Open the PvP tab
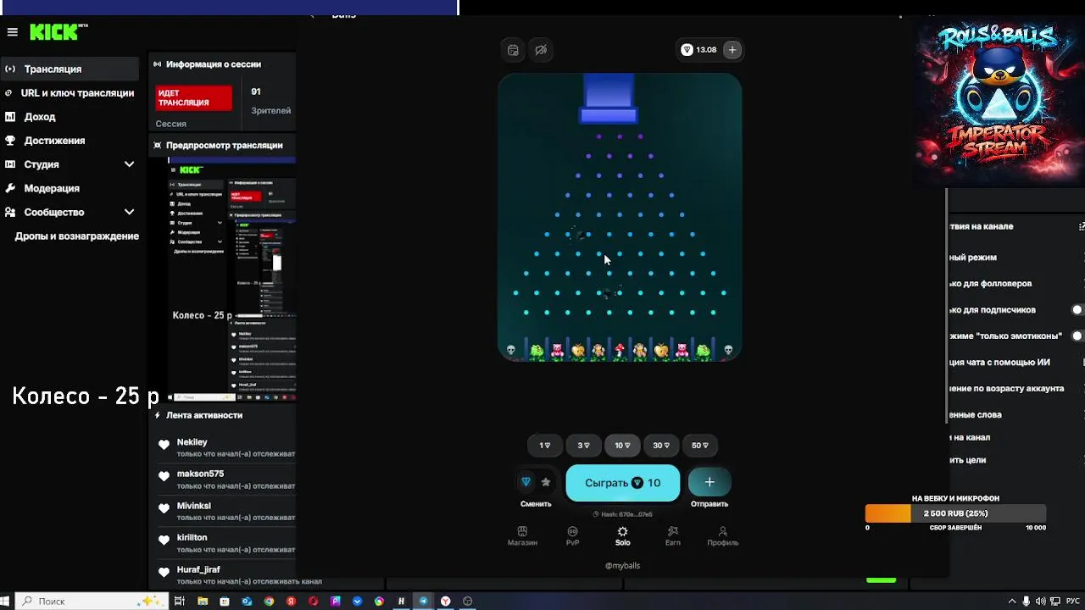The height and width of the screenshot is (610, 1085). click(572, 536)
